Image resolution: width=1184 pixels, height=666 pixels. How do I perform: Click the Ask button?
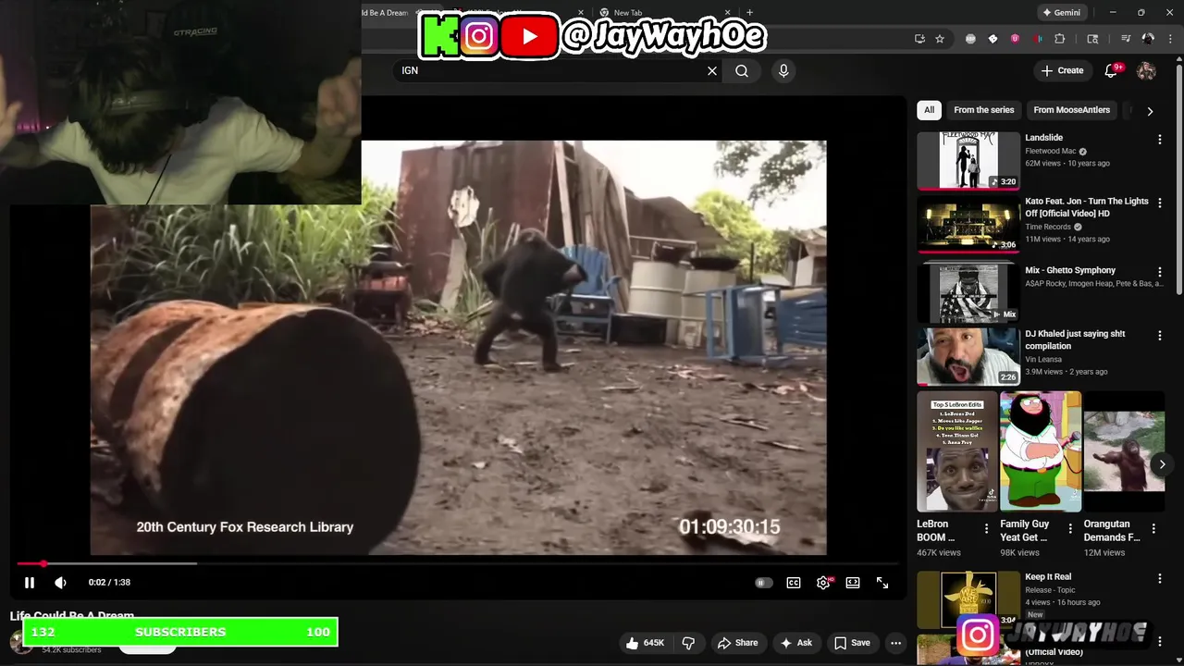click(795, 643)
